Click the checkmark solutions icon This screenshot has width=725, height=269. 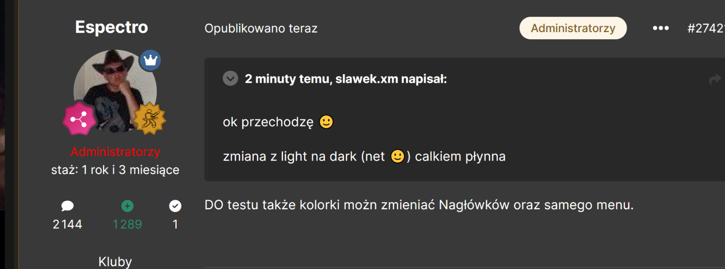pyautogui.click(x=175, y=206)
